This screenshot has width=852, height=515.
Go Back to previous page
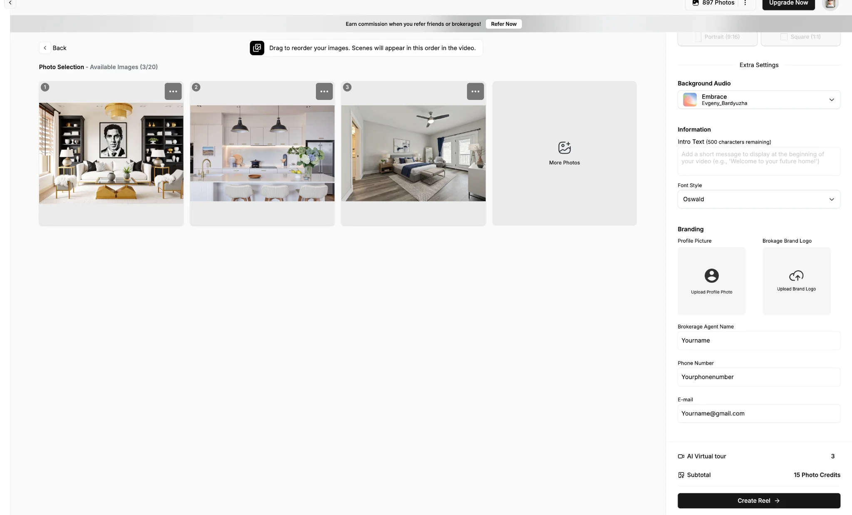tap(53, 48)
